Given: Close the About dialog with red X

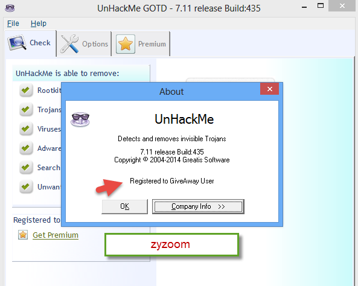Looking at the screenshot, I should click(269, 89).
